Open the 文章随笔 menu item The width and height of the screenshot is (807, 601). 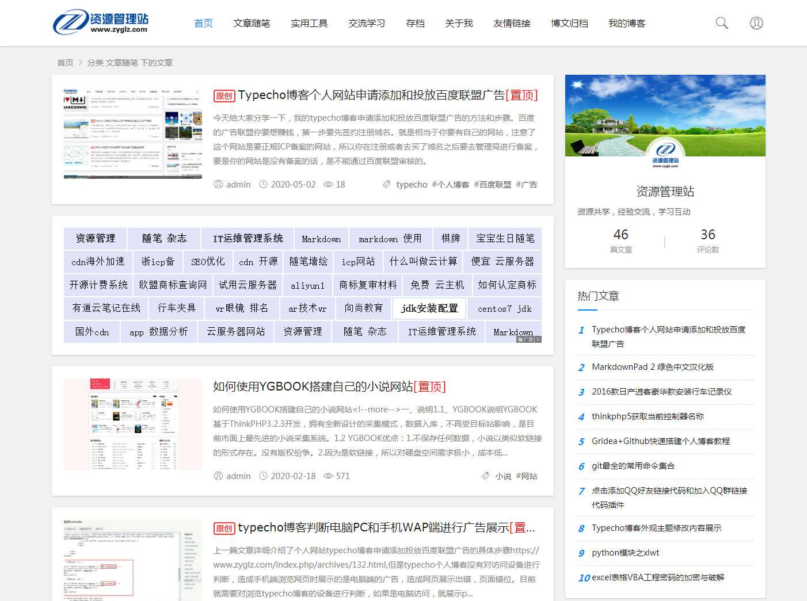252,23
